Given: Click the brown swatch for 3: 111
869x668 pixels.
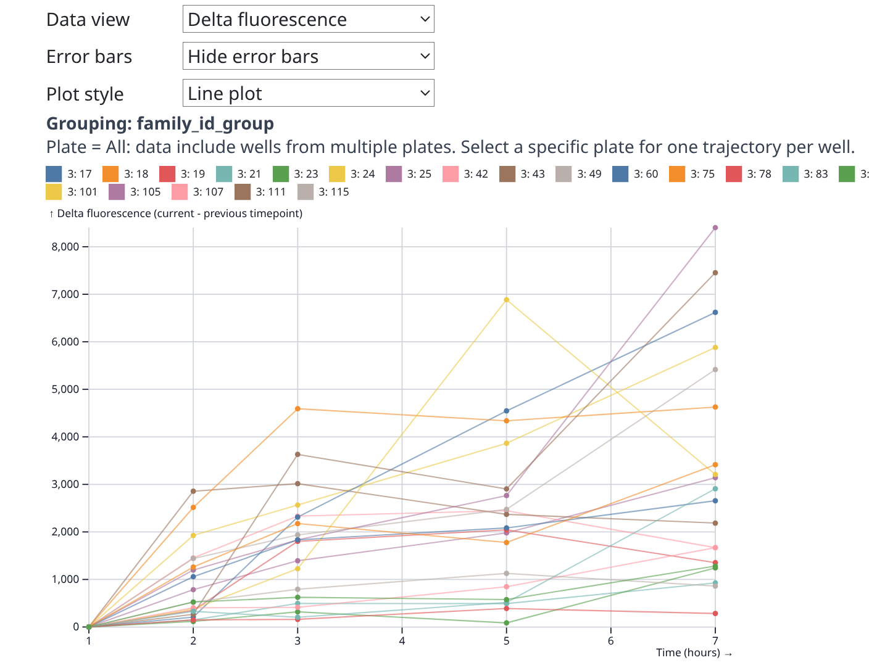Looking at the screenshot, I should click(243, 192).
